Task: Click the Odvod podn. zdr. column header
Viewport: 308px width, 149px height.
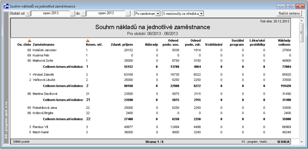Action: [x=193, y=43]
